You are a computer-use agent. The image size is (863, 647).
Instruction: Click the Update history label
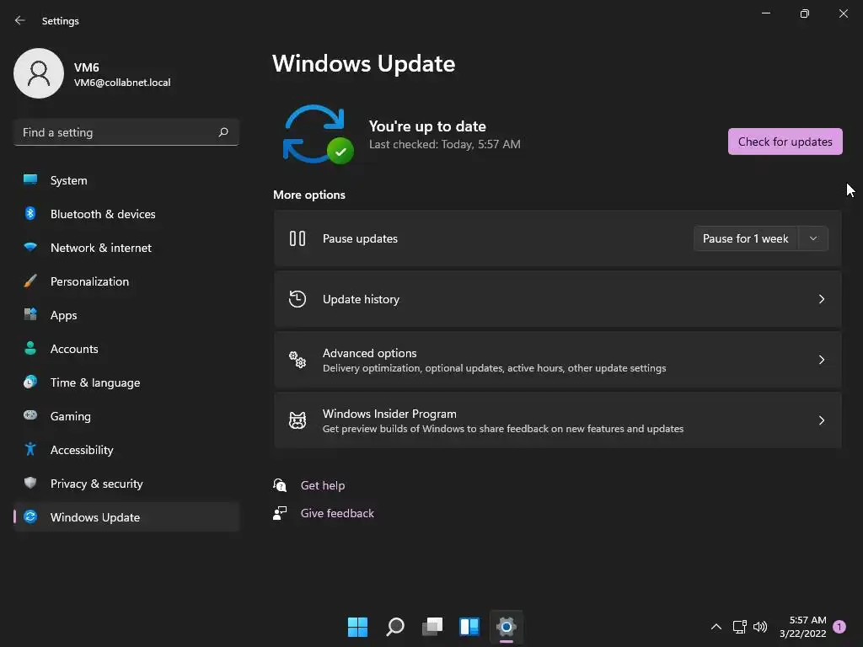tap(361, 299)
